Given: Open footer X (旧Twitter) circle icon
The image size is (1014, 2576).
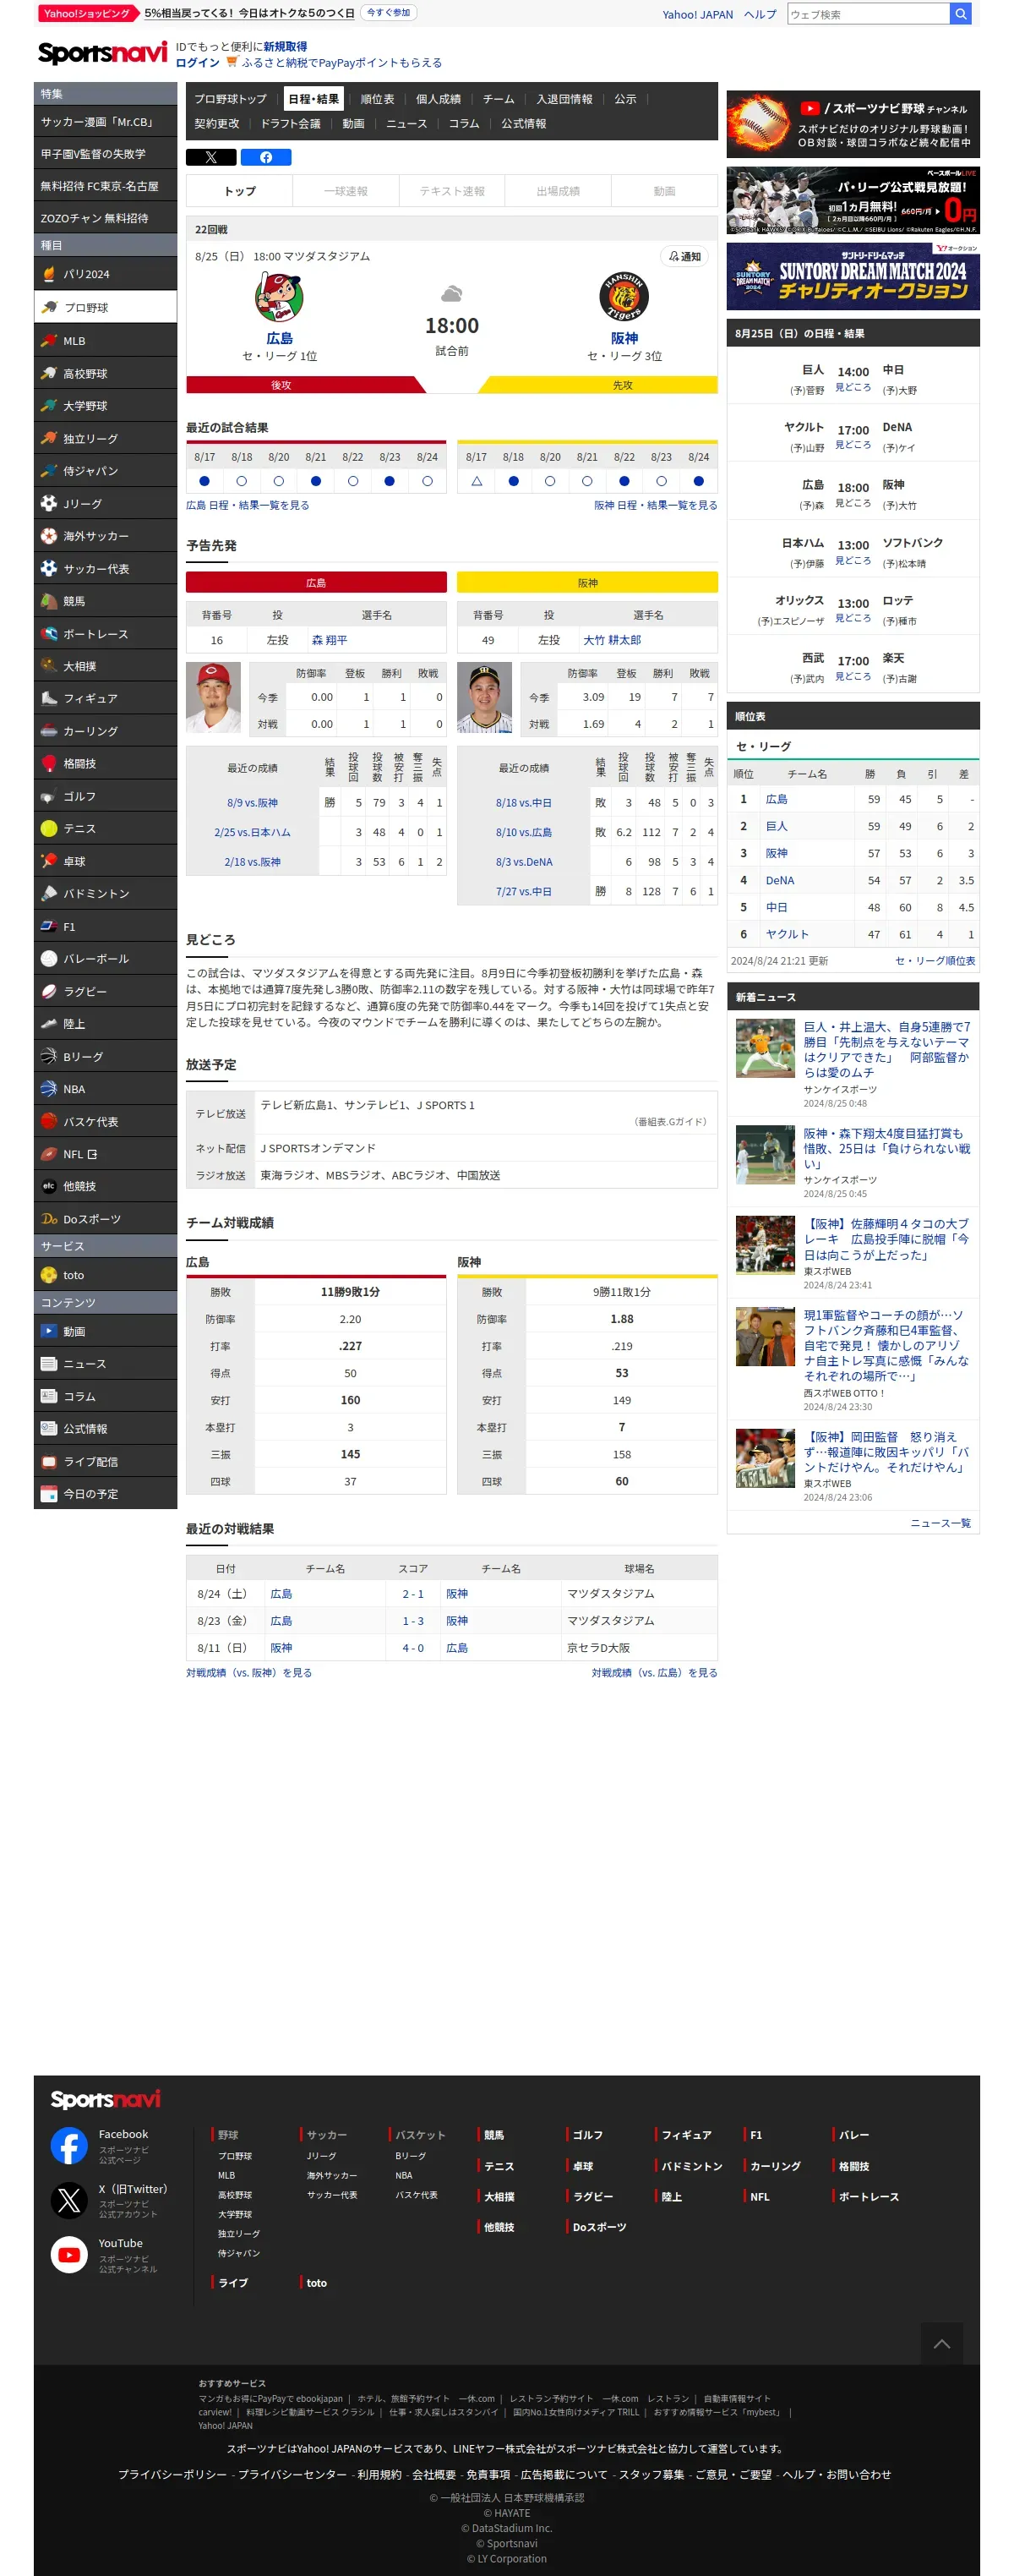Looking at the screenshot, I should coord(69,2199).
